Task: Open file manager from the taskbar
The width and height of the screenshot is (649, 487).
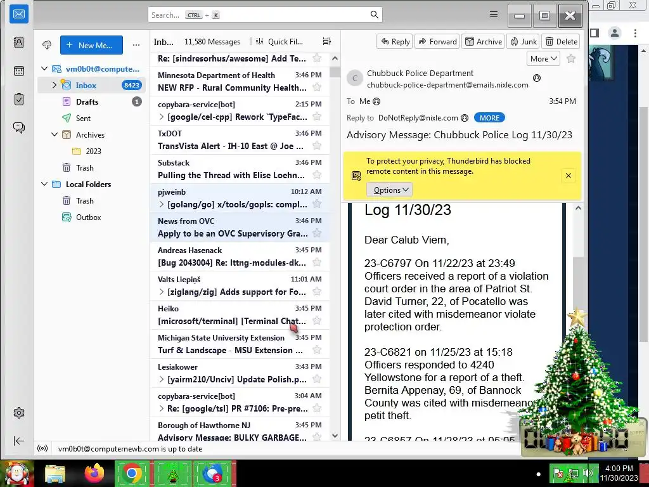Action: tap(55, 474)
